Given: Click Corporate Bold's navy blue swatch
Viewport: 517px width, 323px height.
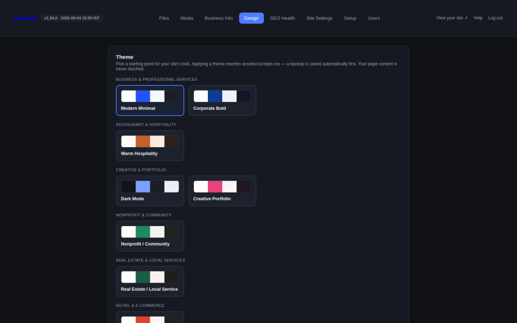Looking at the screenshot, I should (x=215, y=96).
